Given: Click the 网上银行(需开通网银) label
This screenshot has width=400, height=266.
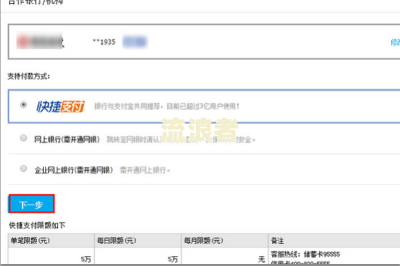Looking at the screenshot, I should (x=67, y=139).
